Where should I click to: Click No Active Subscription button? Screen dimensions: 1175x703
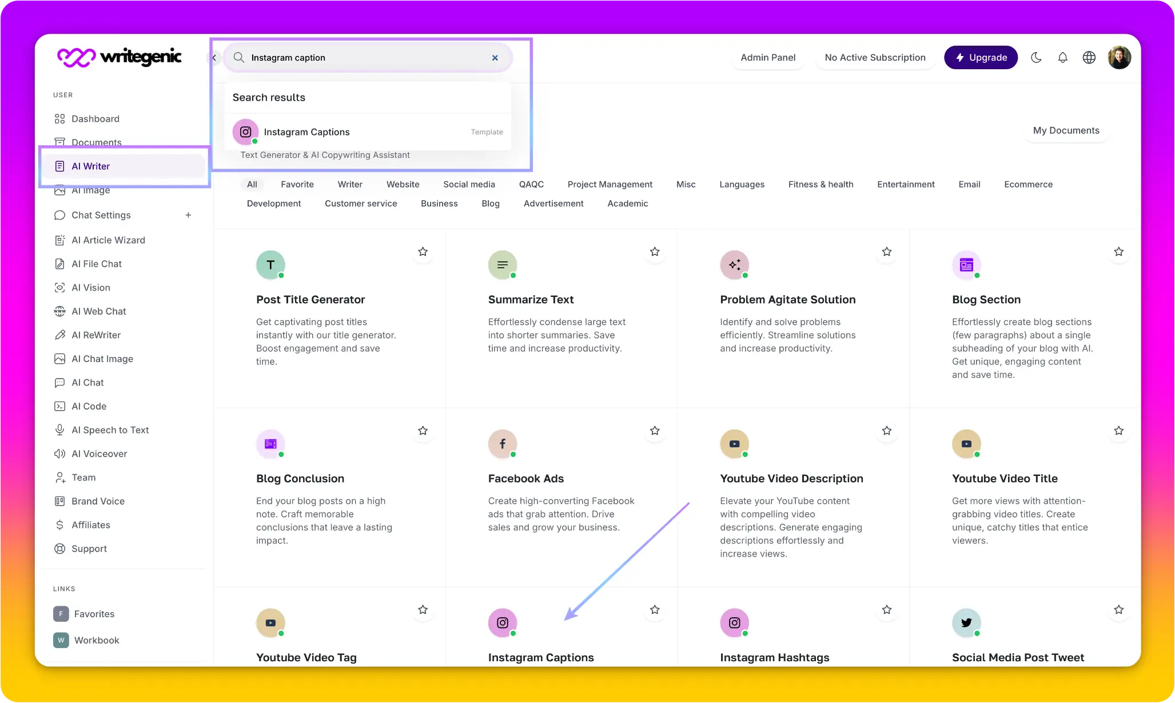click(875, 57)
